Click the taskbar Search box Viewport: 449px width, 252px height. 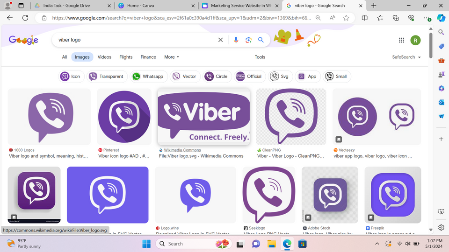194,244
